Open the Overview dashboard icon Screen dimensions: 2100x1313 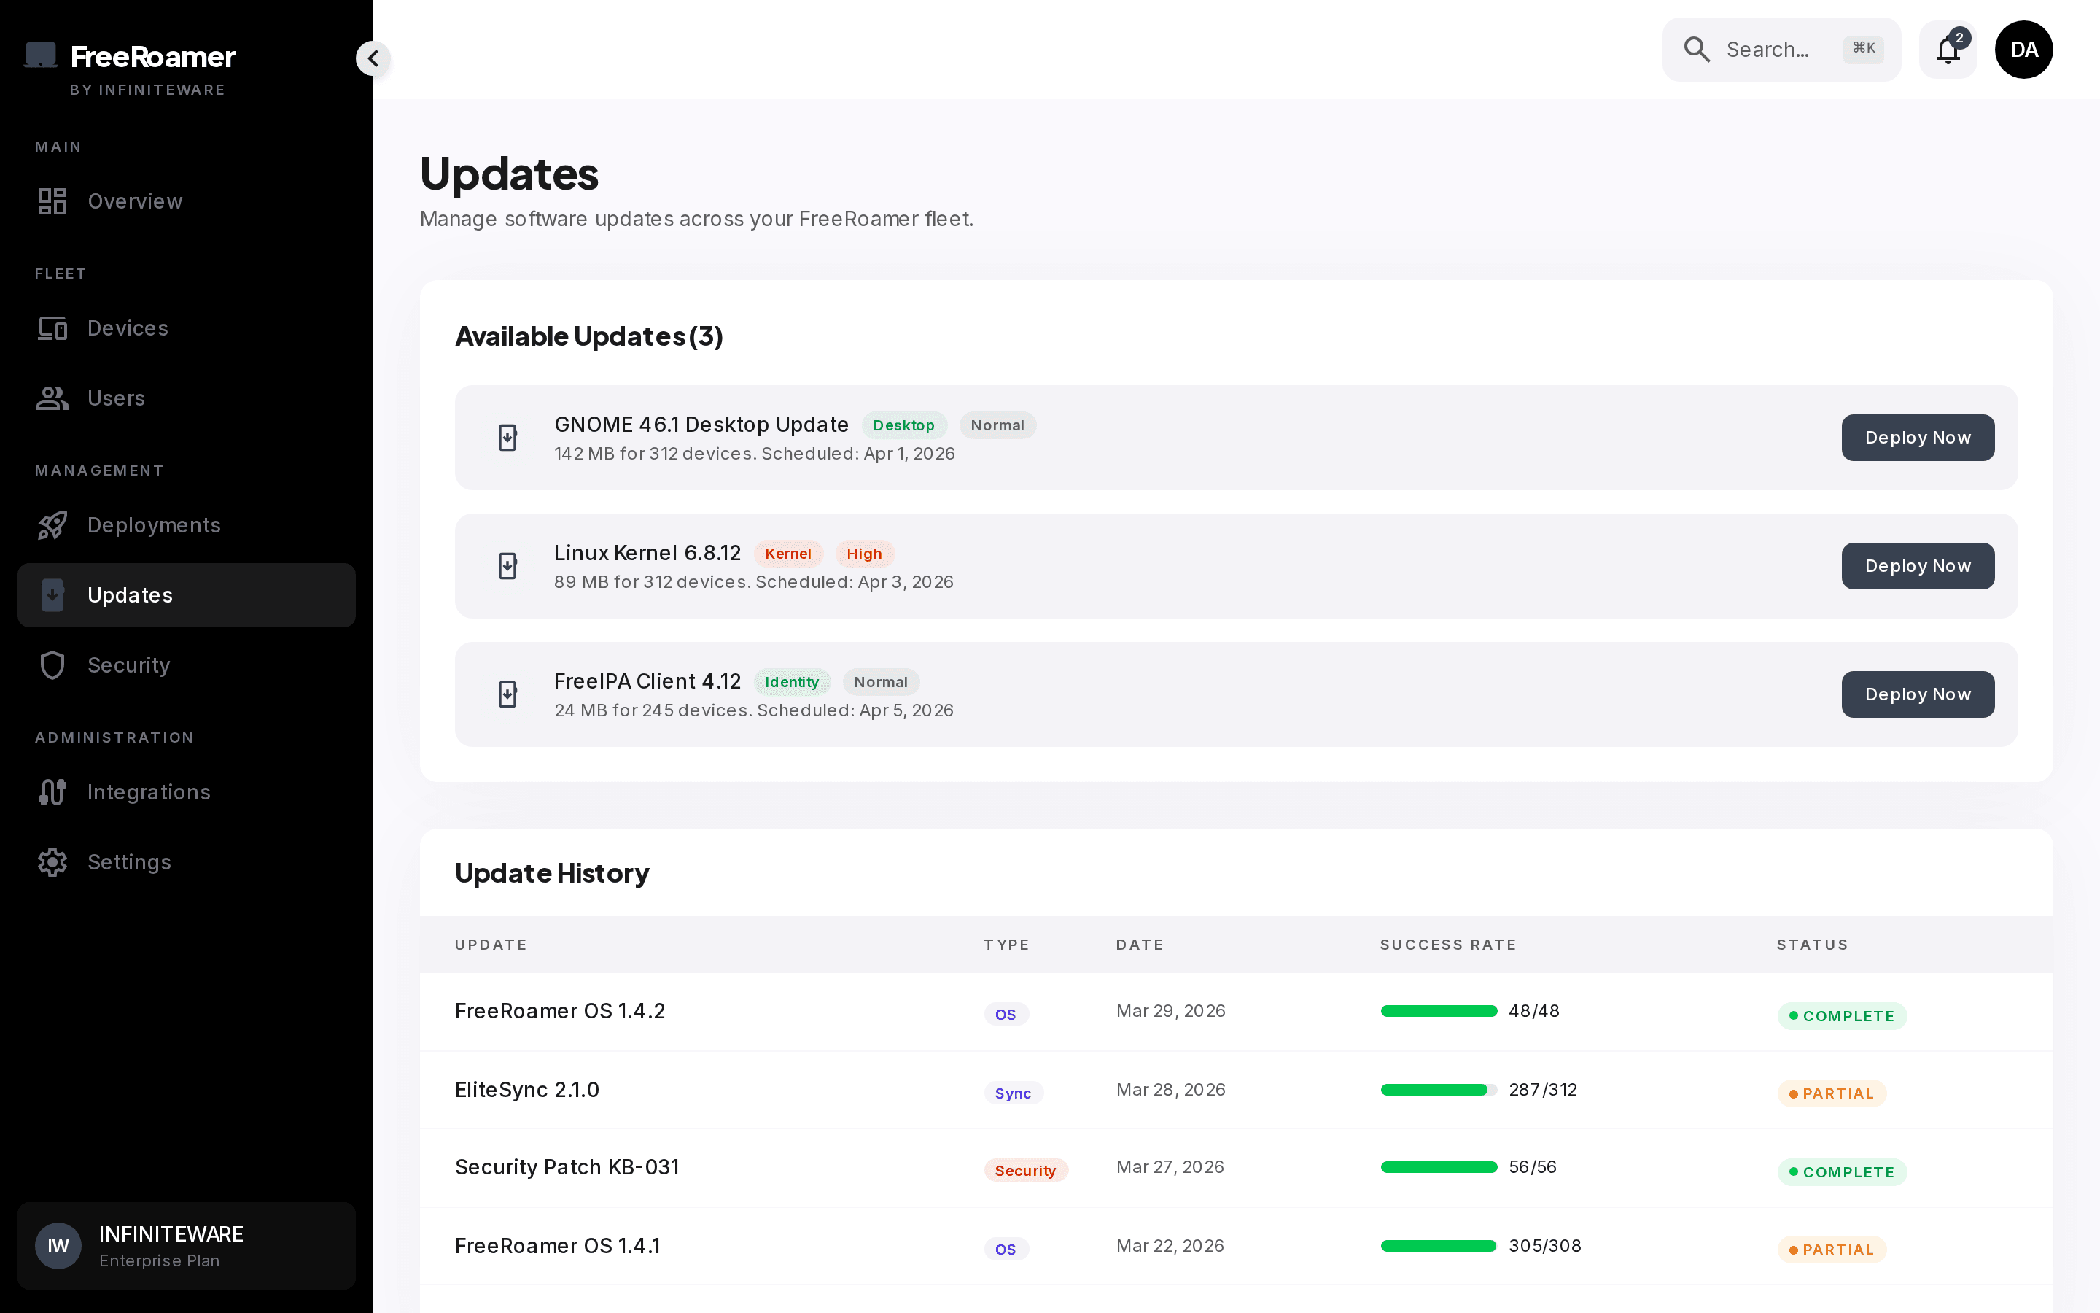tap(52, 201)
